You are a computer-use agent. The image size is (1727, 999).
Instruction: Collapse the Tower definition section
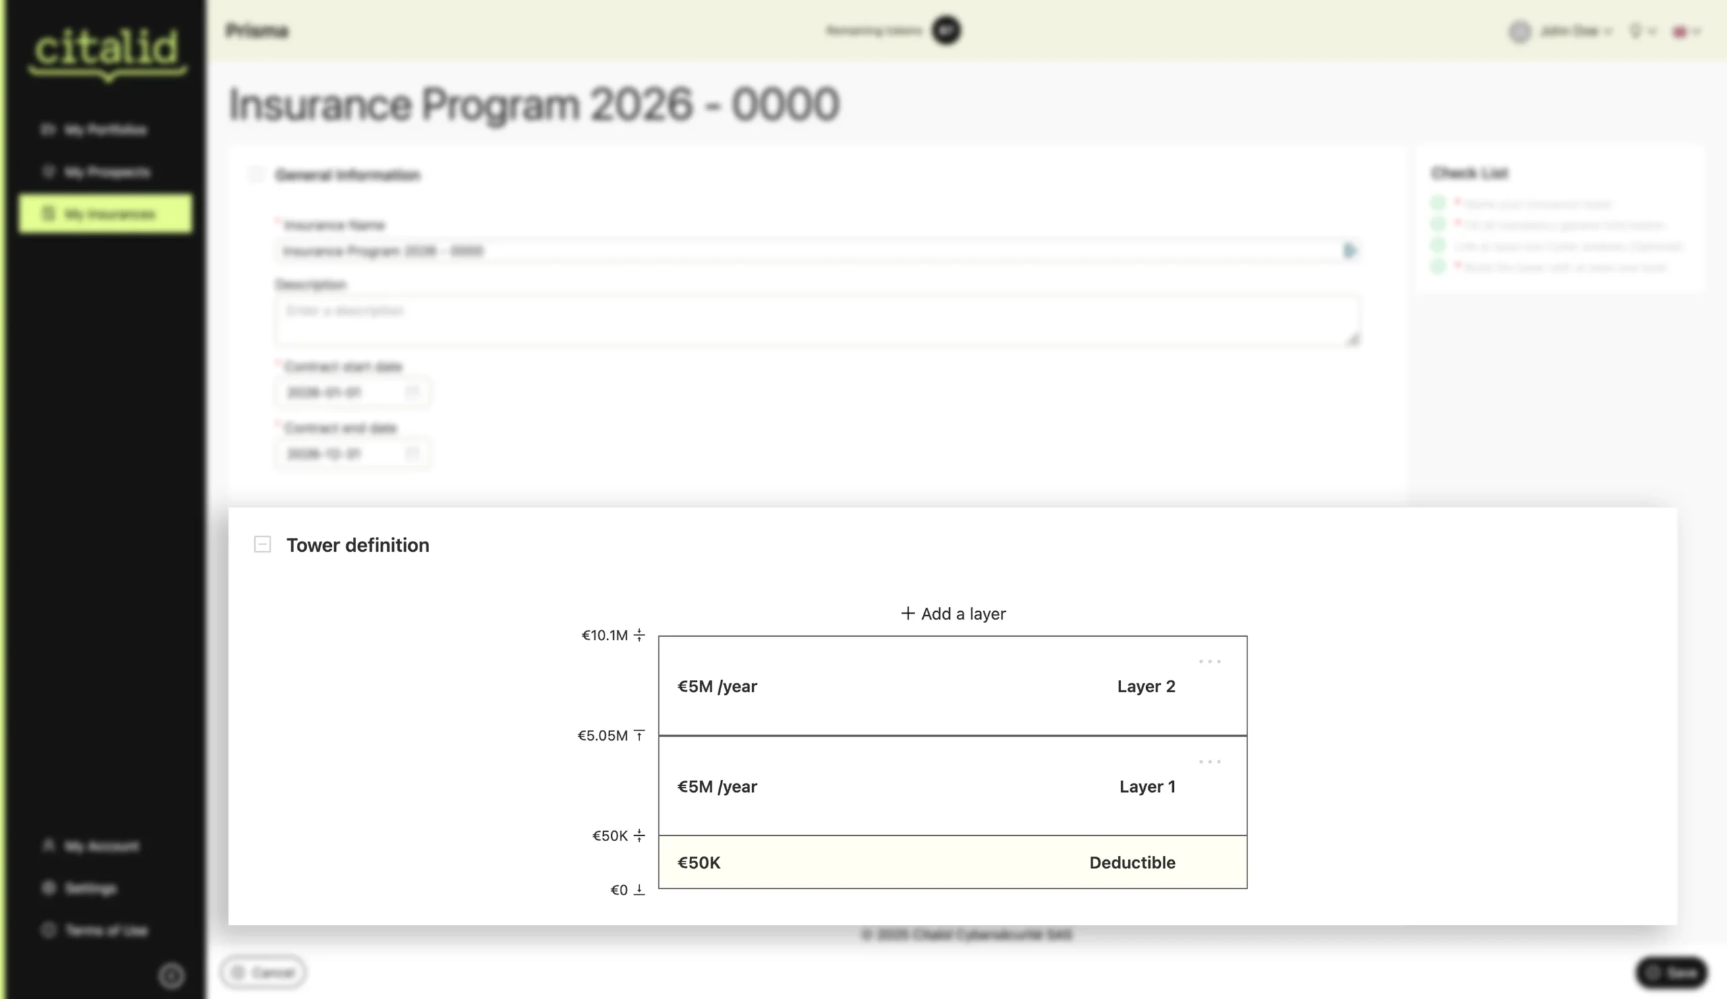pos(262,545)
